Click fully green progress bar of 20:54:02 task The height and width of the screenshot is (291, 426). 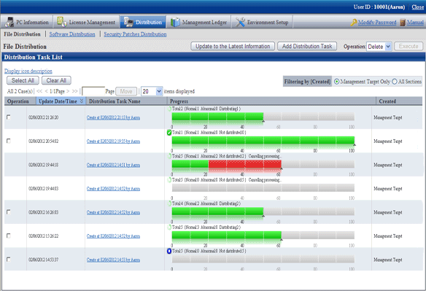click(263, 141)
